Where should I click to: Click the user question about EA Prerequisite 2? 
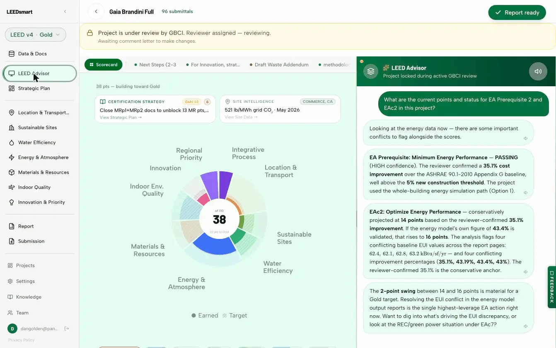click(463, 104)
